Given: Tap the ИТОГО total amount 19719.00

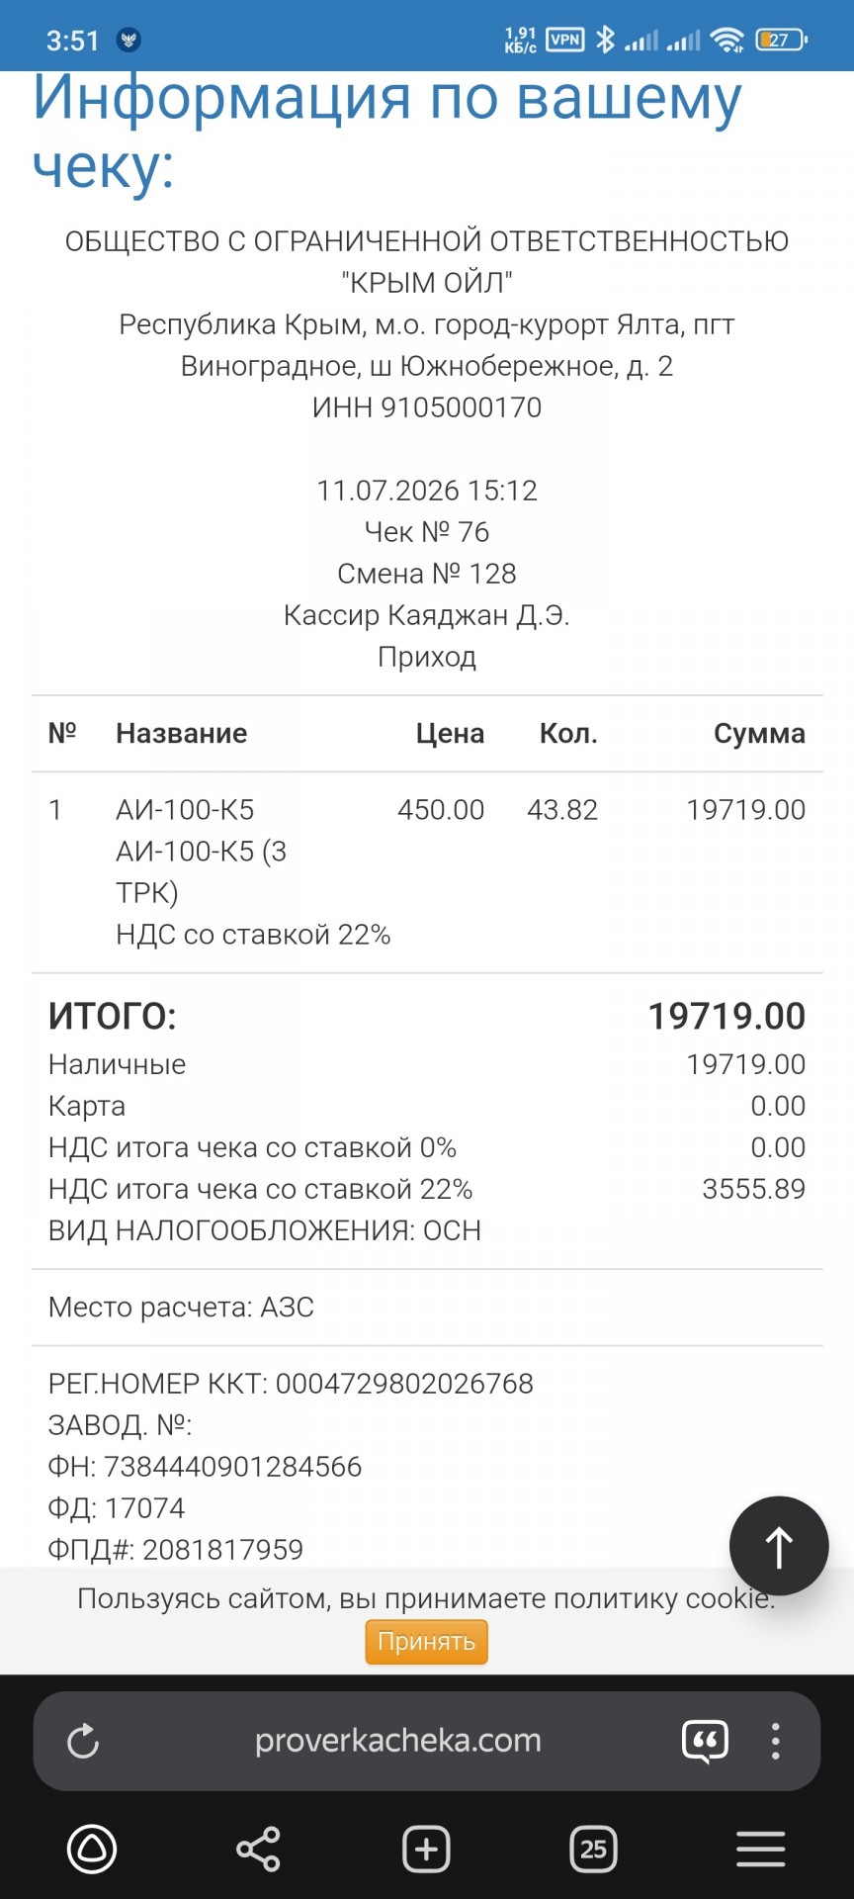Looking at the screenshot, I should tap(726, 1016).
